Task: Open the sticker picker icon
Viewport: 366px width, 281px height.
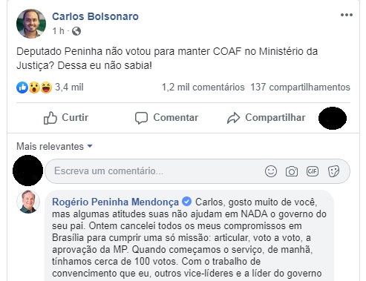Action: pos(333,171)
